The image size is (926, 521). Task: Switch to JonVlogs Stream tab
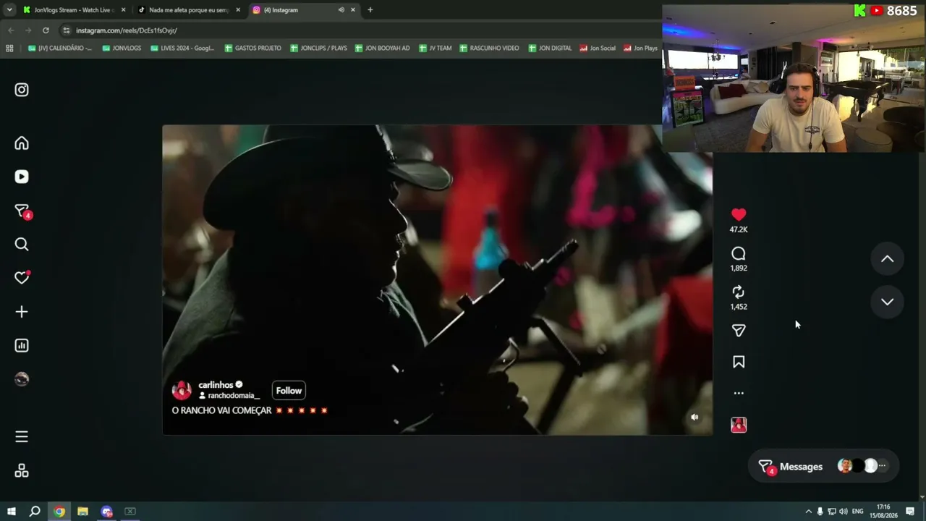click(74, 10)
